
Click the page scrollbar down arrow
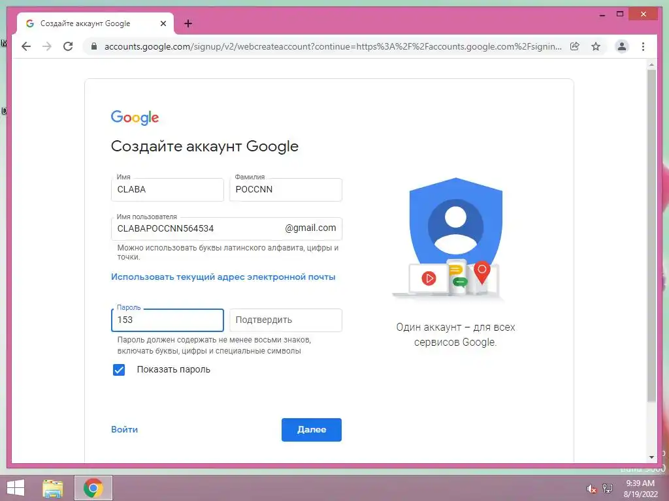(x=651, y=457)
